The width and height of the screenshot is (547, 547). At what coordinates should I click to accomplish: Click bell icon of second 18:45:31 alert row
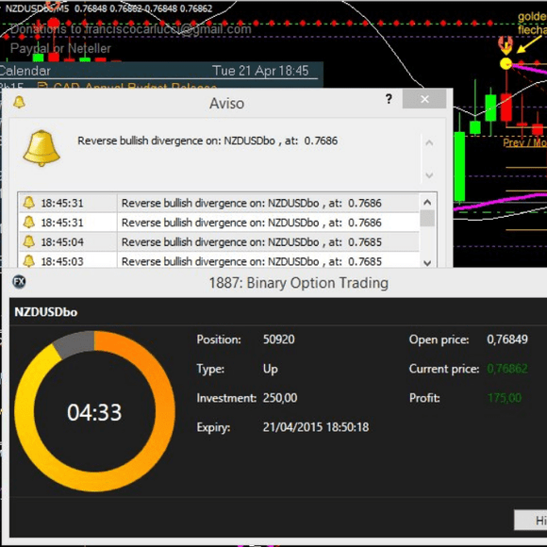pyautogui.click(x=28, y=223)
